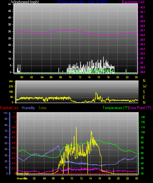Click the wind direction peak near hour 16
The image size is (153, 183).
point(96,93)
